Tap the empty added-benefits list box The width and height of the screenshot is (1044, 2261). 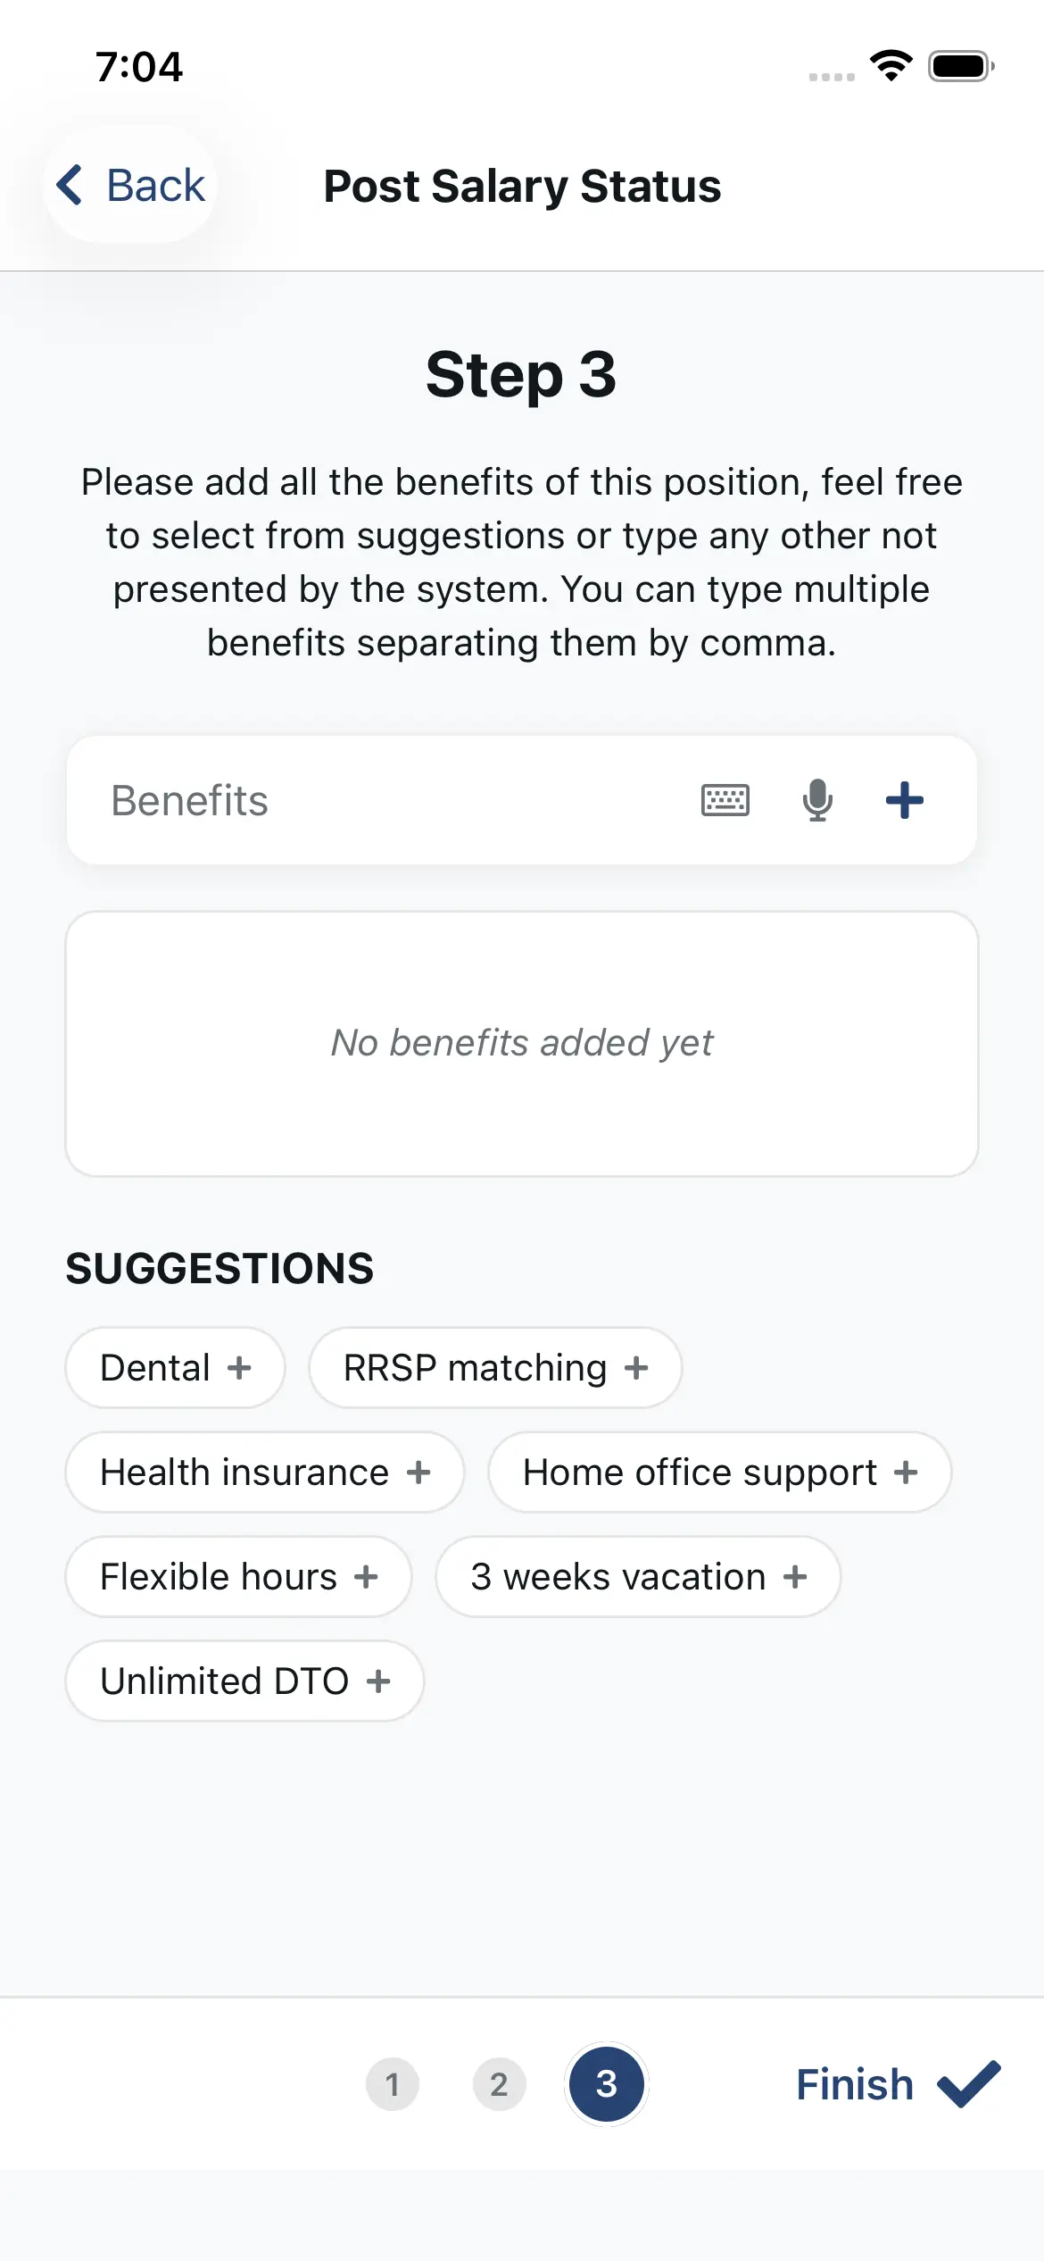pos(522,1043)
